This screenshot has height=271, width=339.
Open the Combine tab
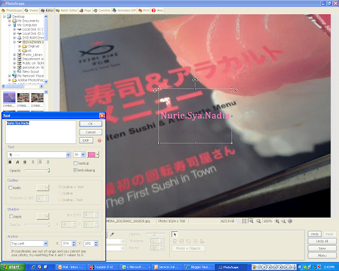(x=102, y=11)
